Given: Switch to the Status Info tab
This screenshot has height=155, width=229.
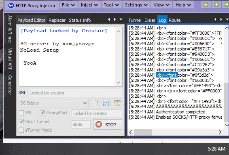Looking at the screenshot, I should click(x=80, y=20).
